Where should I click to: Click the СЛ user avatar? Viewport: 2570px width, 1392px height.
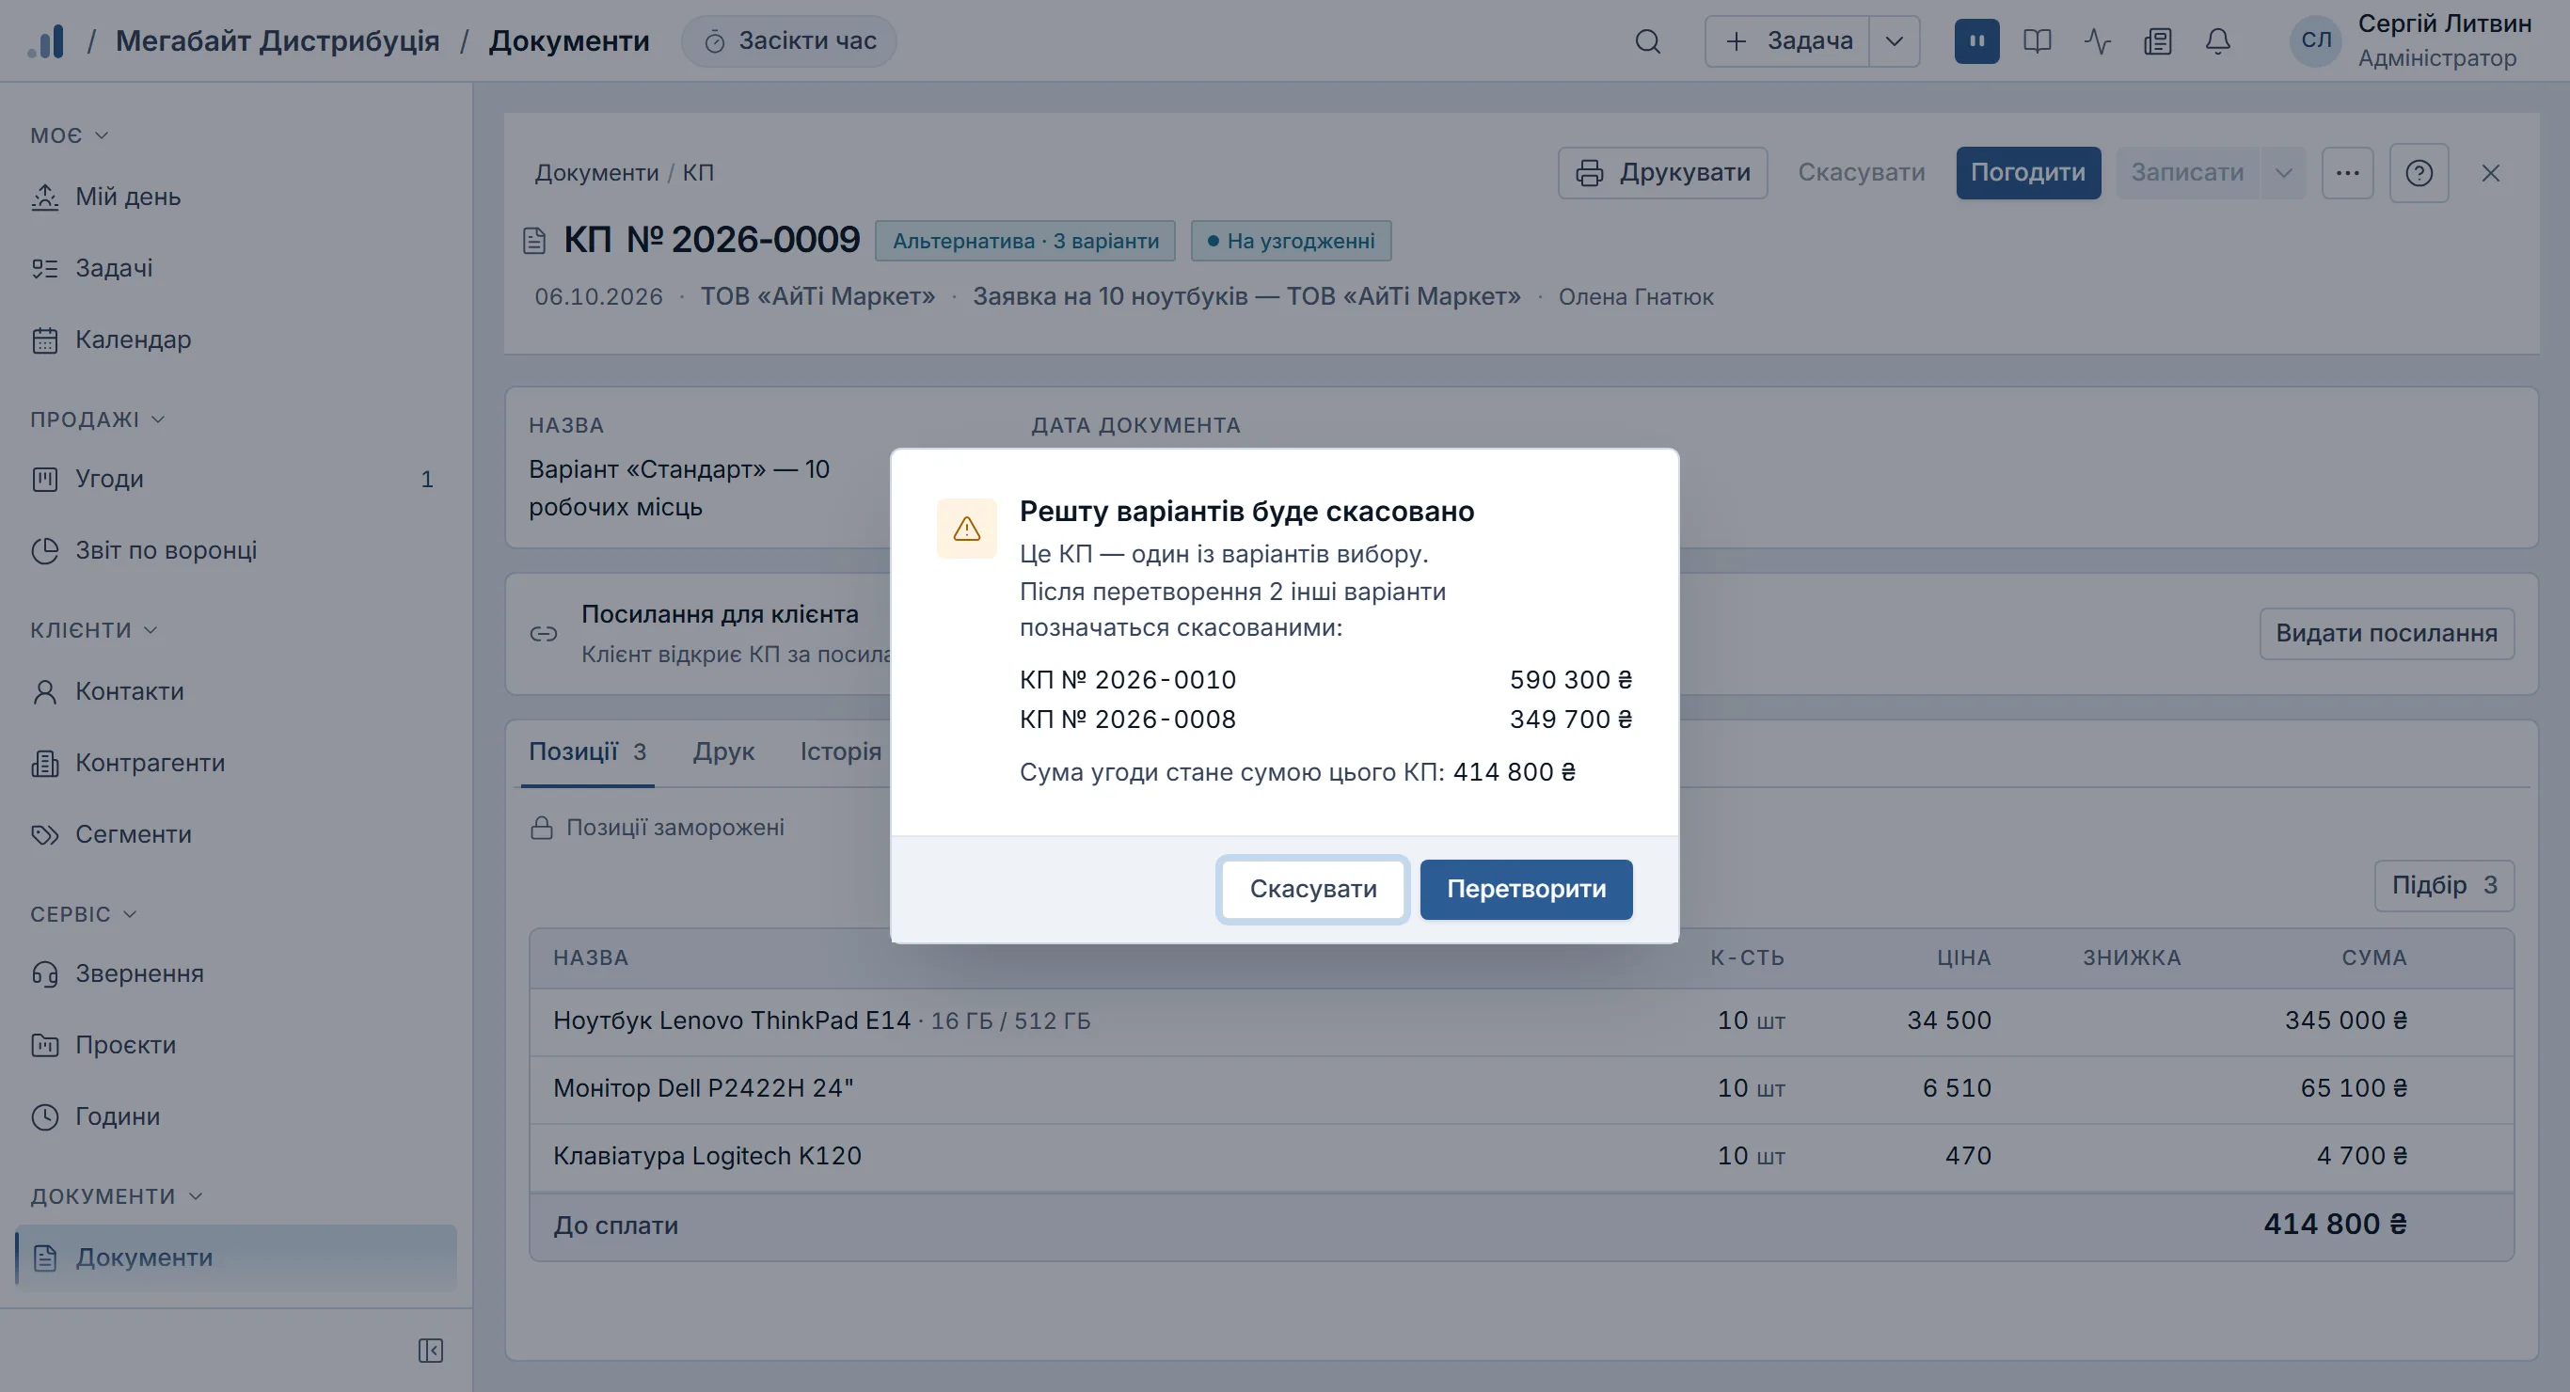click(x=2316, y=40)
